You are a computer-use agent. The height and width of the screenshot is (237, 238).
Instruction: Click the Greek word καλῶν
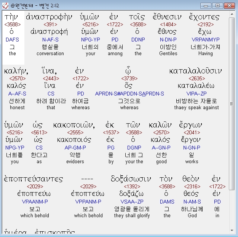point(160,125)
